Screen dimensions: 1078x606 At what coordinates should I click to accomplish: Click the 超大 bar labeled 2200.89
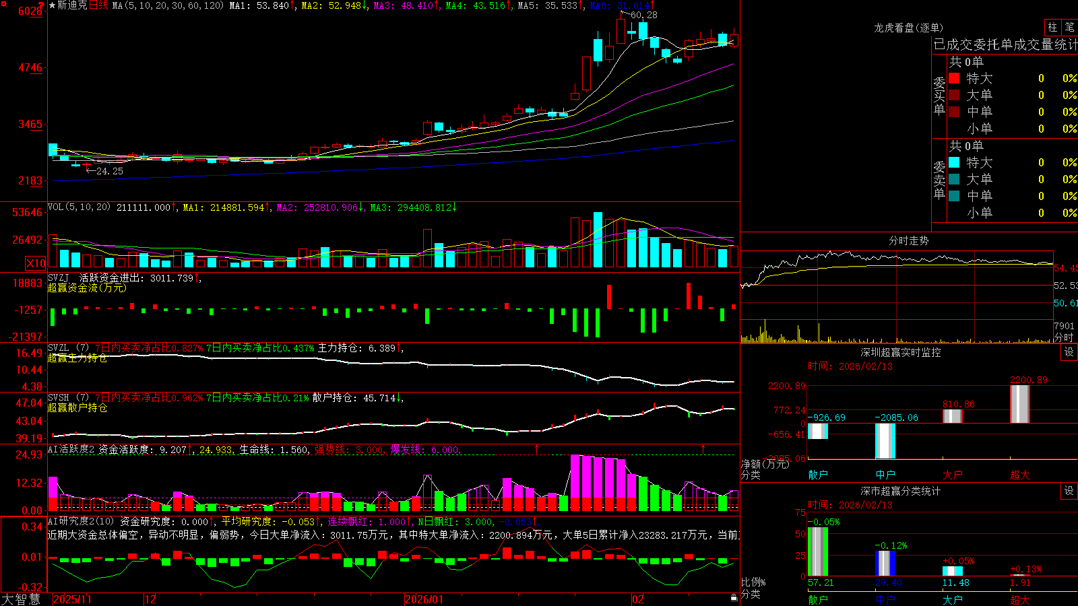pos(1020,405)
